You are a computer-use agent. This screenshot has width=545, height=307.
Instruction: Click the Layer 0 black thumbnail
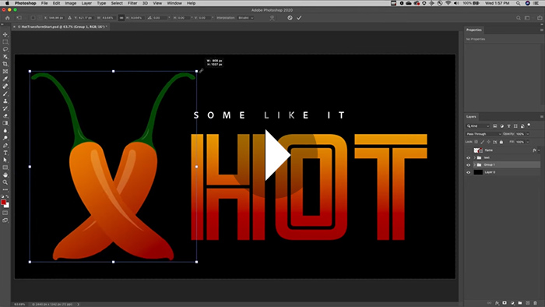tap(478, 172)
